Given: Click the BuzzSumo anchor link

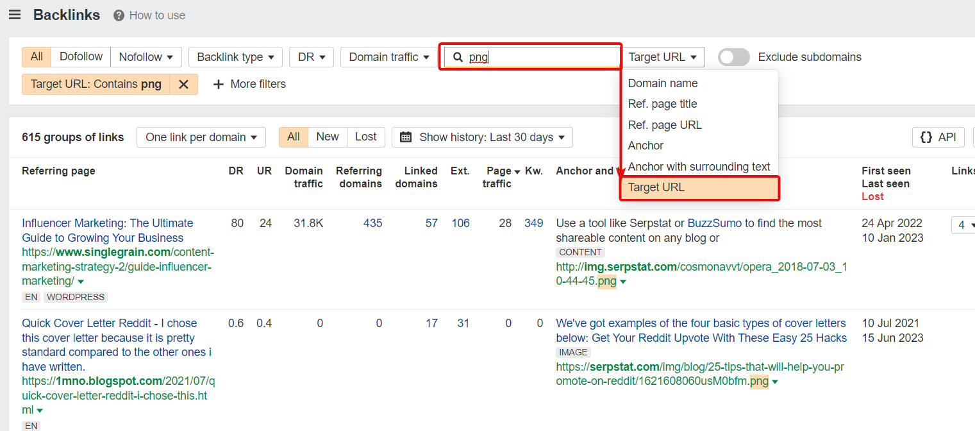Looking at the screenshot, I should [715, 223].
